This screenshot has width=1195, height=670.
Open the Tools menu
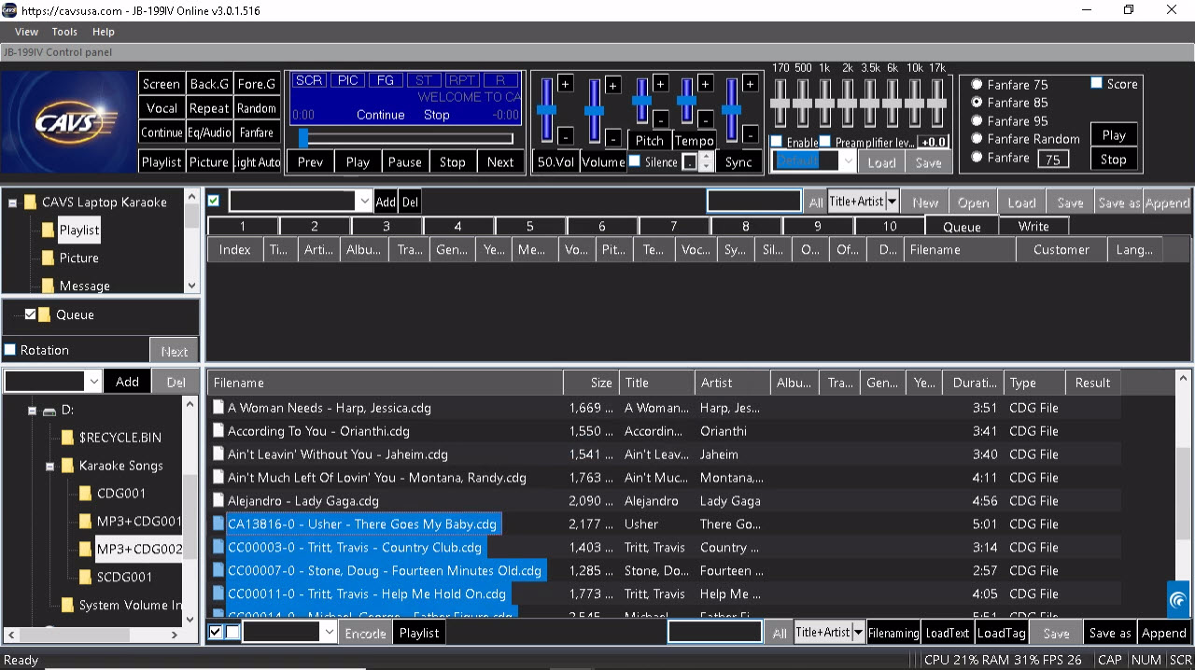click(x=64, y=32)
